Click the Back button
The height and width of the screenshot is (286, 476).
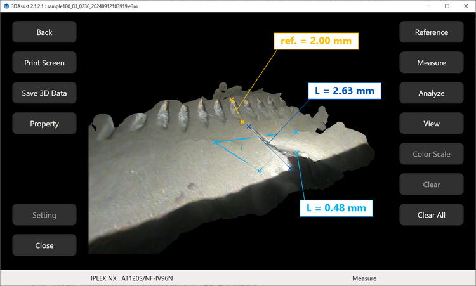click(x=44, y=32)
